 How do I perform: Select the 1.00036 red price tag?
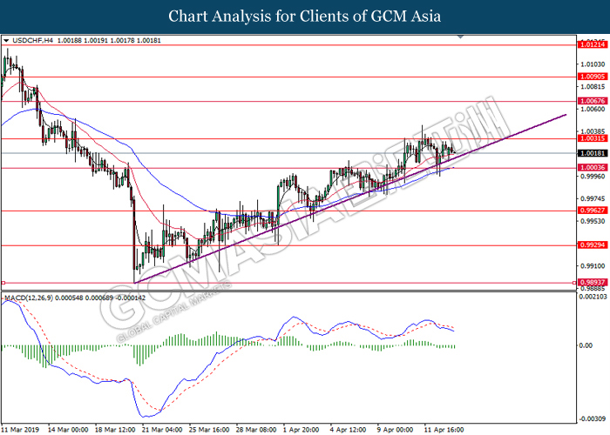[589, 167]
